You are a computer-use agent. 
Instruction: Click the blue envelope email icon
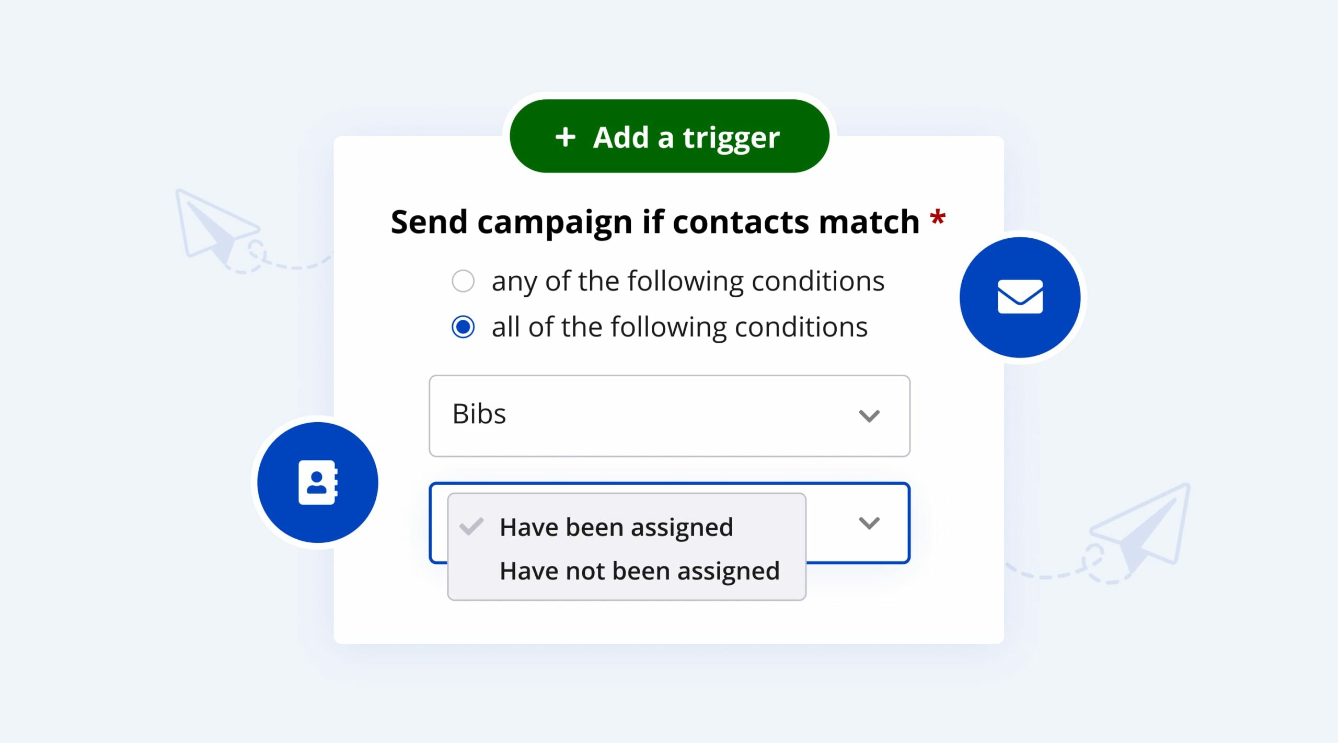[1020, 297]
